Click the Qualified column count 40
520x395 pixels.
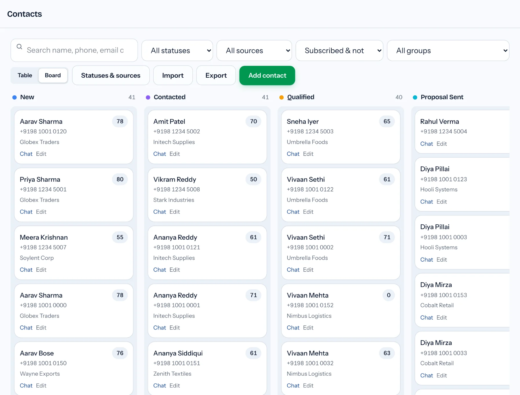399,97
